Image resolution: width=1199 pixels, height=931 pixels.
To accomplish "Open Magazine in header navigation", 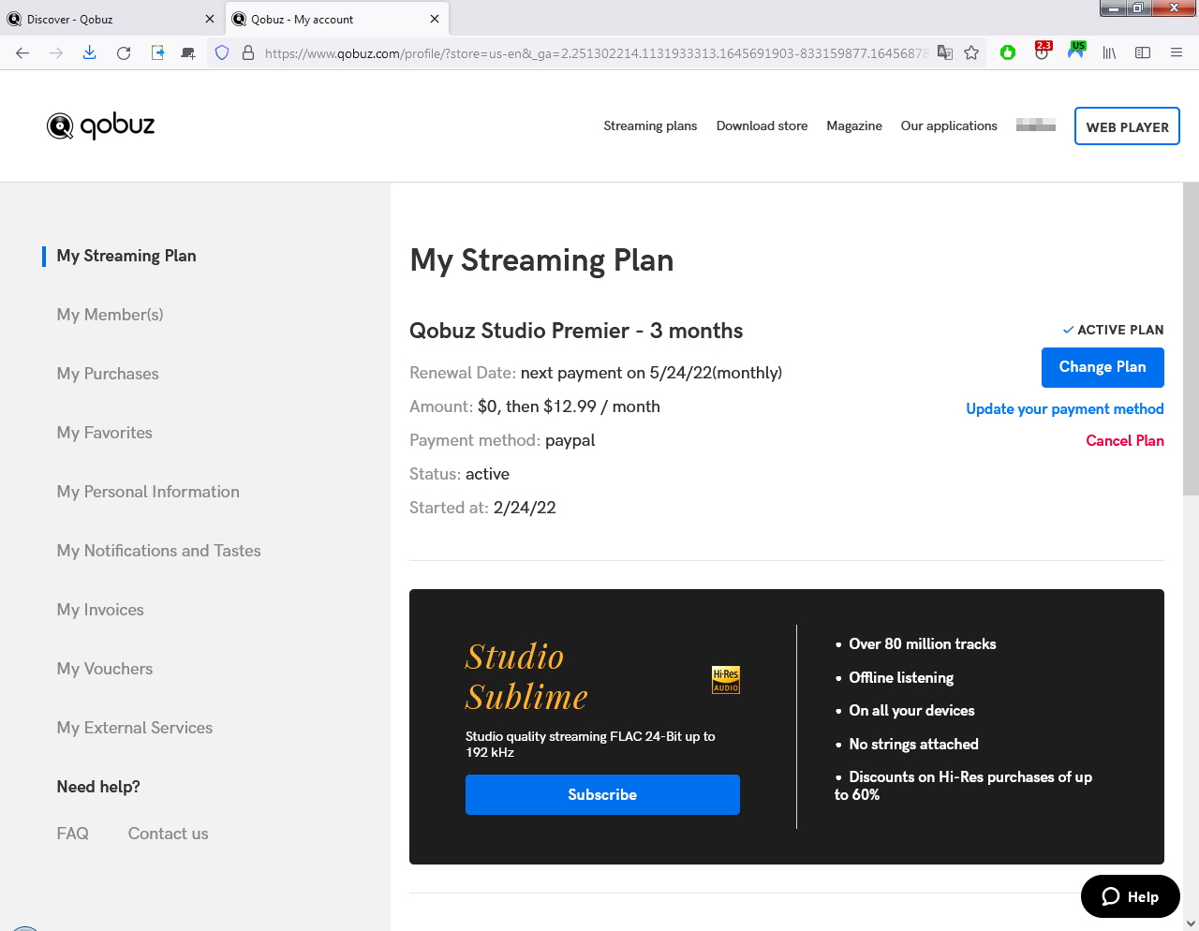I will click(x=854, y=126).
